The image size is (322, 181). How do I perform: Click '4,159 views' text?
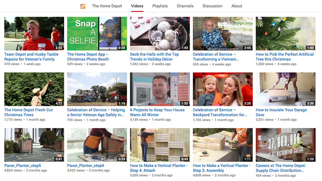pyautogui.click(x=139, y=120)
